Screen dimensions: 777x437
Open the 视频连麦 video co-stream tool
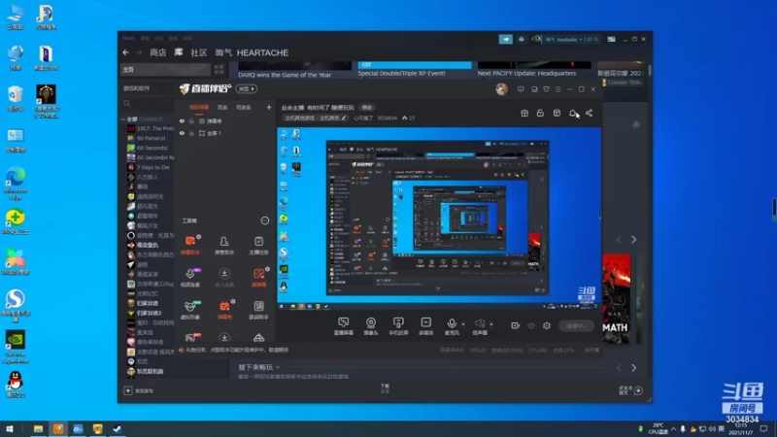point(190,278)
